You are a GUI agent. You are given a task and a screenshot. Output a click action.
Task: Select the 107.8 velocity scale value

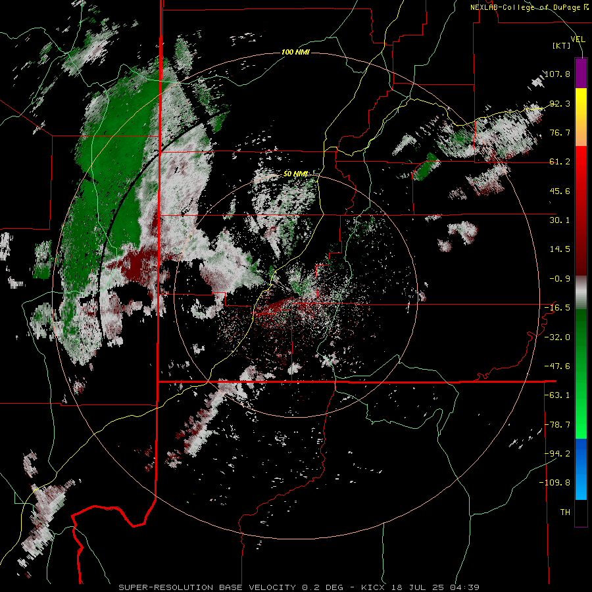tap(558, 74)
